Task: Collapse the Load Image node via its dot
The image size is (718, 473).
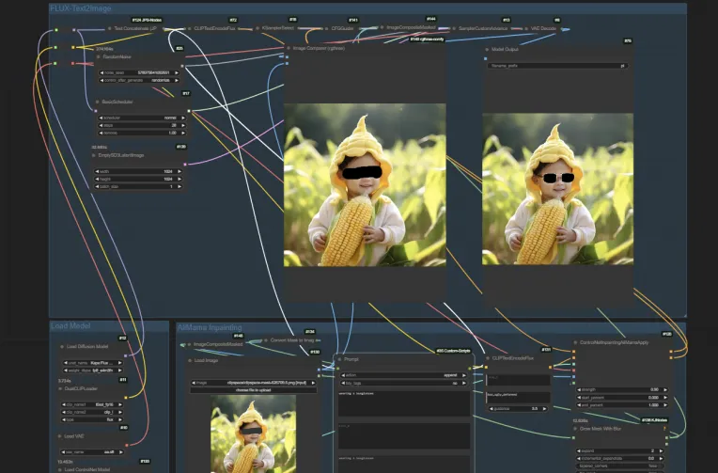Action: pos(190,361)
